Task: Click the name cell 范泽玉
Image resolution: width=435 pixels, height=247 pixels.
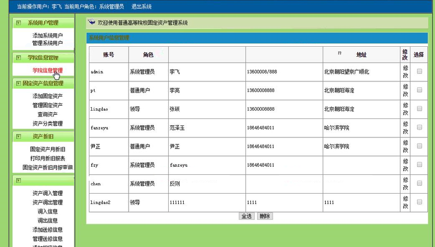Action: pos(207,128)
